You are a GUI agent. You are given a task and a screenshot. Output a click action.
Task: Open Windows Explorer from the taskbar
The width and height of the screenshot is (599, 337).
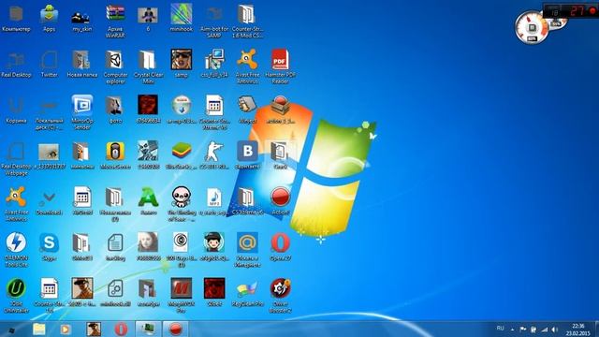click(39, 329)
